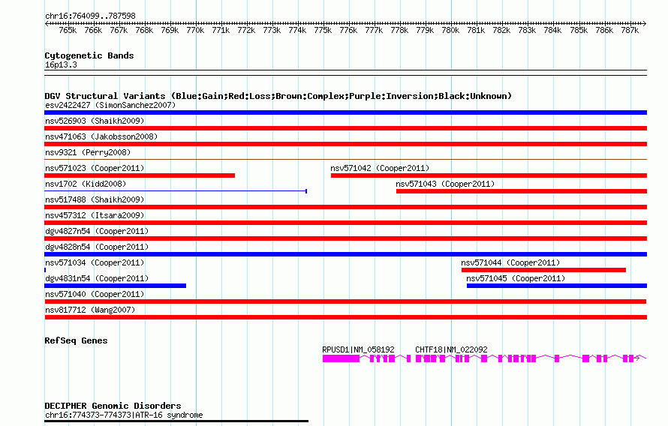Select nsv571040 (Cooper2011) label
Viewport: 668px width, 426px height.
[95, 294]
